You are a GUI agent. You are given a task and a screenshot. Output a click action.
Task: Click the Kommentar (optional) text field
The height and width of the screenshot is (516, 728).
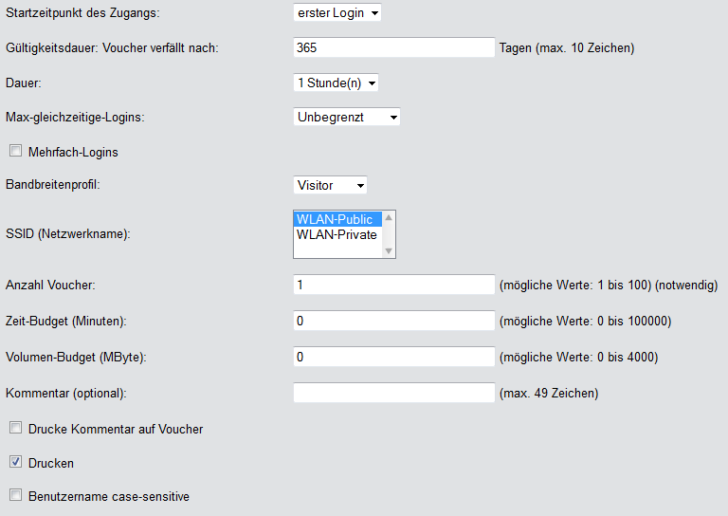click(394, 393)
